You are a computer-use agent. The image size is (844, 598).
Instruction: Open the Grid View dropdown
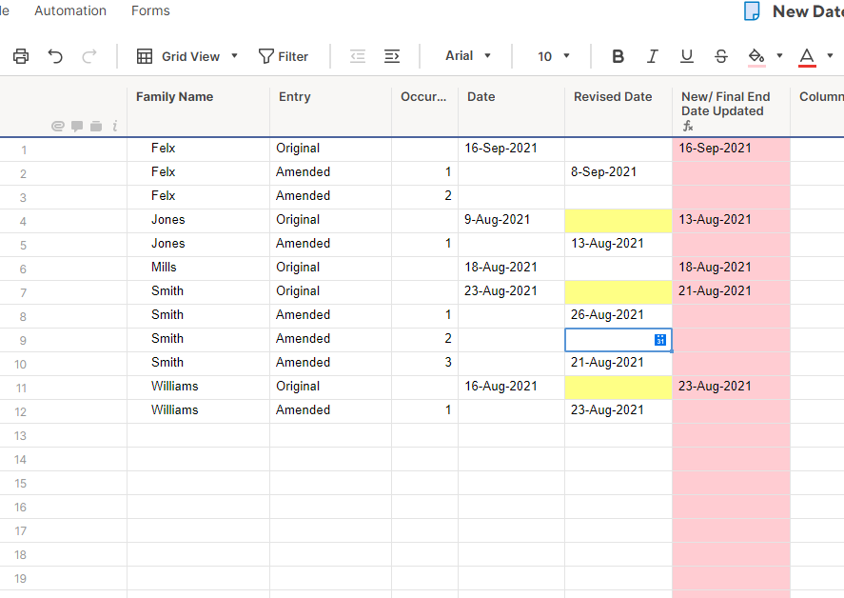click(186, 56)
